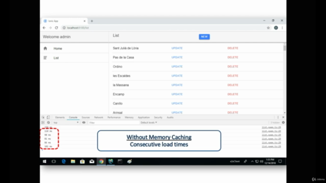The width and height of the screenshot is (326, 183).
Task: Delete the Pas de la Casa entry
Action: pos(233,57)
